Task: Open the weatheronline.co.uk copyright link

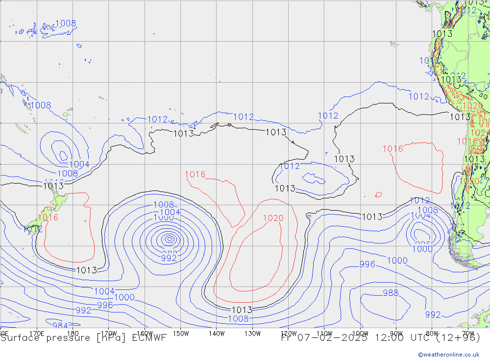Action: 449,355
